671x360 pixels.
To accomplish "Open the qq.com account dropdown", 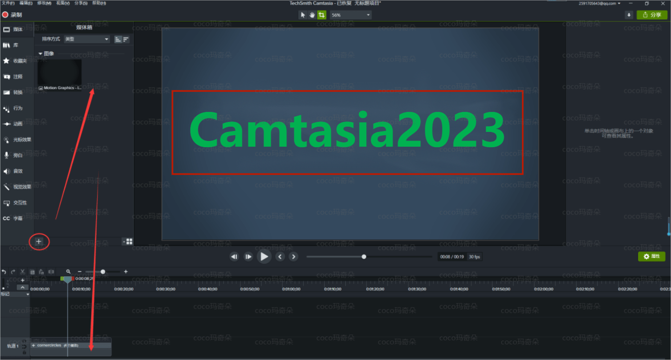I will (x=600, y=3).
